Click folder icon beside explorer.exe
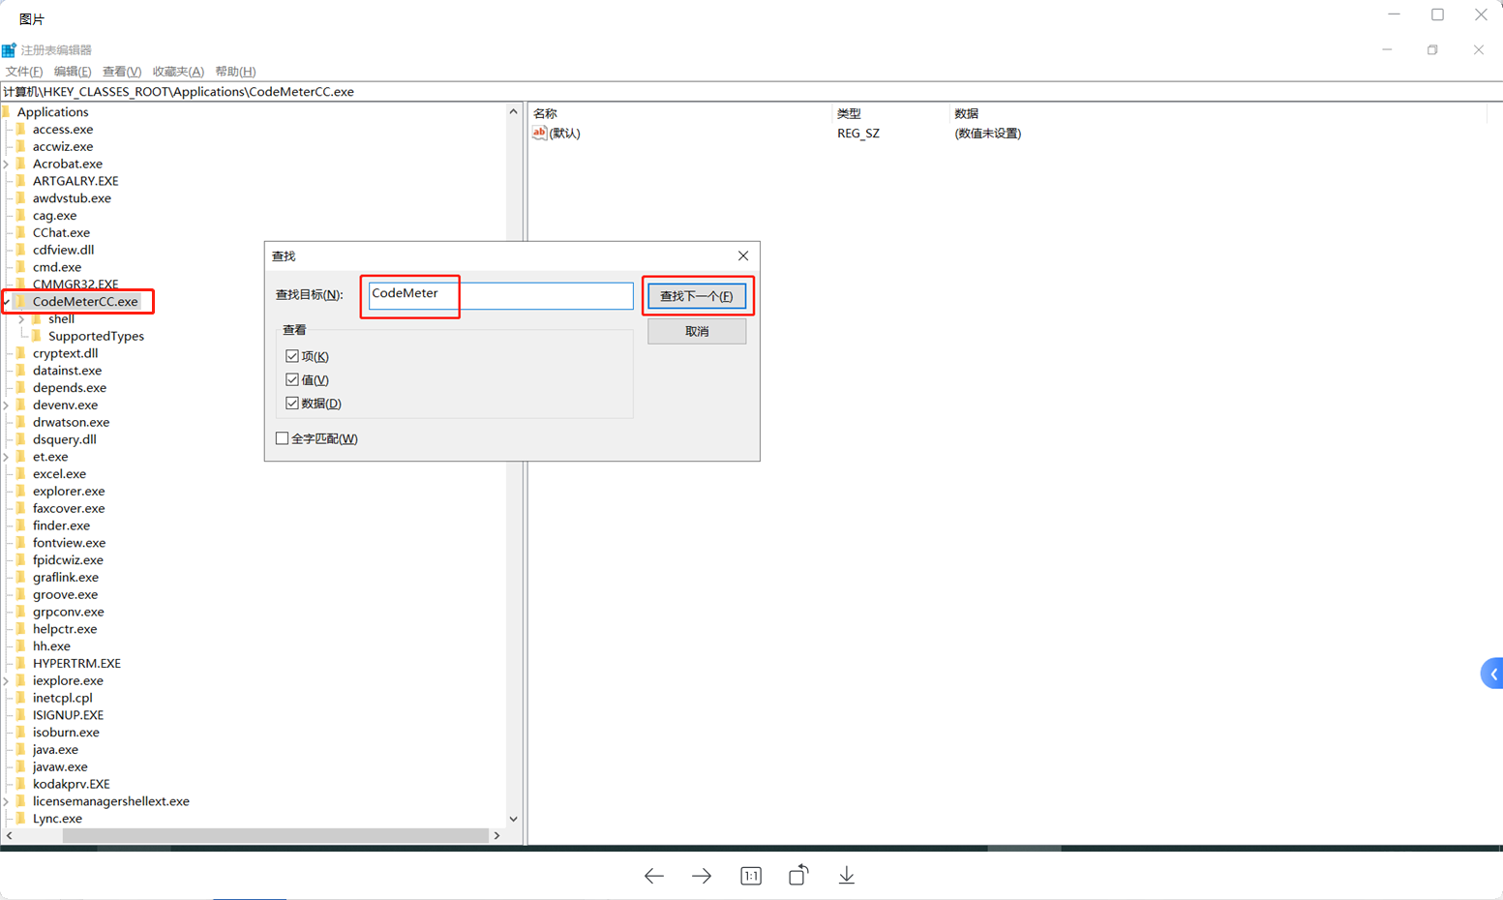This screenshot has height=900, width=1503. tap(21, 491)
